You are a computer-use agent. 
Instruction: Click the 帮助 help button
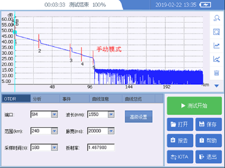click(208, 141)
